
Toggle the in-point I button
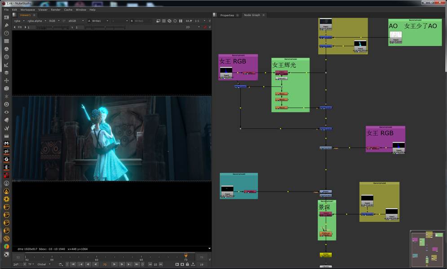[x=67, y=264]
